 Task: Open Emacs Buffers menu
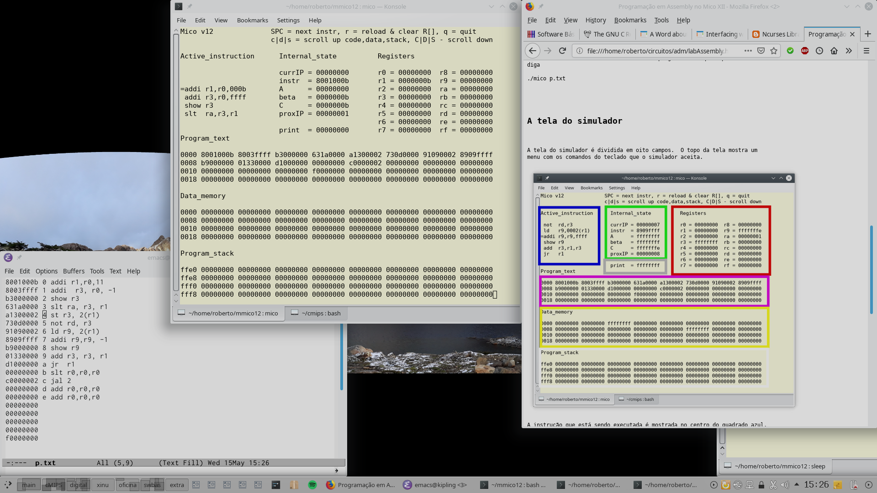(74, 271)
